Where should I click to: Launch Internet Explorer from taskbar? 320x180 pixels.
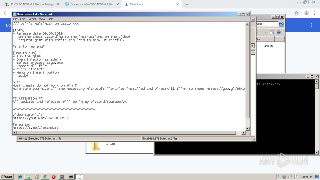pos(20,177)
